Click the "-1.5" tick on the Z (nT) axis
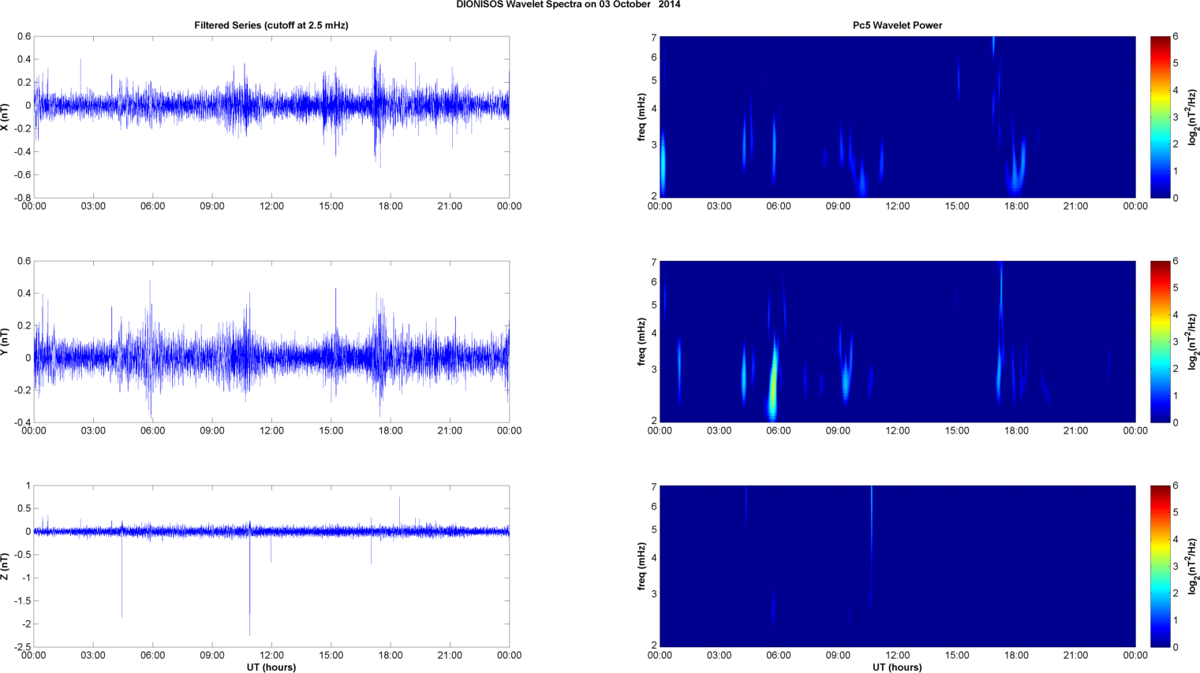Viewport: 1200px width, 673px height. [22, 600]
